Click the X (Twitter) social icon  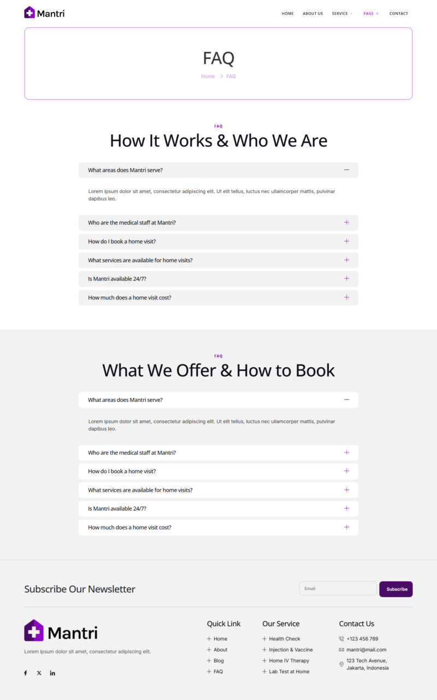39,673
